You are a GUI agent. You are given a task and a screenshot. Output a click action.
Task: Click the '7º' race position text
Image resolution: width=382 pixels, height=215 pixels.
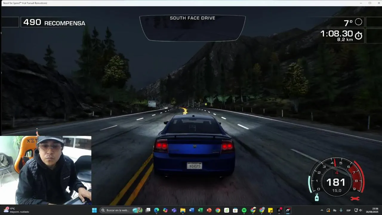click(x=348, y=23)
